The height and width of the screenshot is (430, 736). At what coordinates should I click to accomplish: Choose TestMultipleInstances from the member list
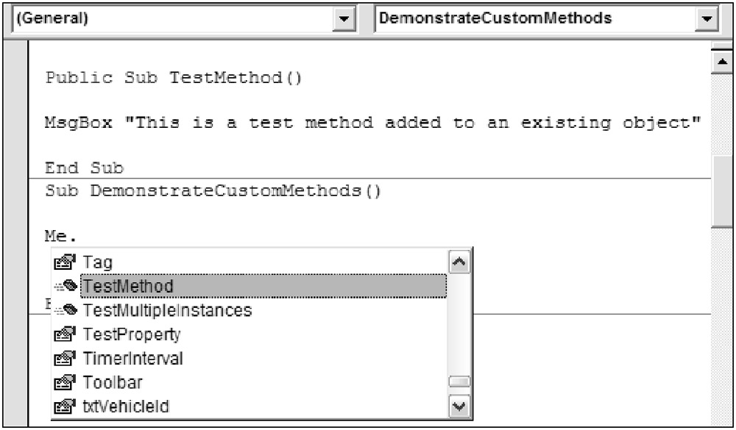pos(168,311)
